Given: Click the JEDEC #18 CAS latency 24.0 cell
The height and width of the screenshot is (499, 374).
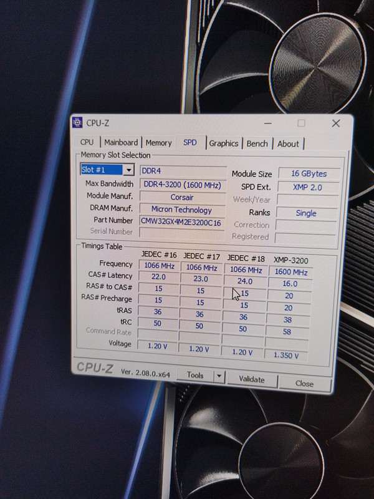Looking at the screenshot, I should coord(245,281).
